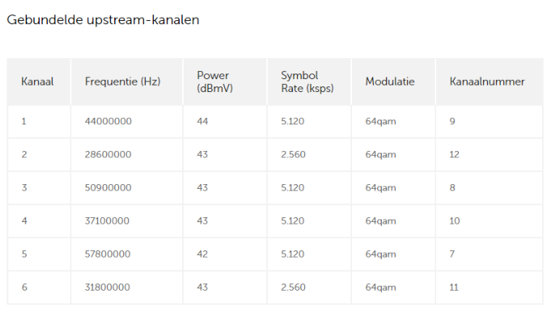Click the Kanaal column header
Screen dimensions: 551x315
(x=37, y=82)
